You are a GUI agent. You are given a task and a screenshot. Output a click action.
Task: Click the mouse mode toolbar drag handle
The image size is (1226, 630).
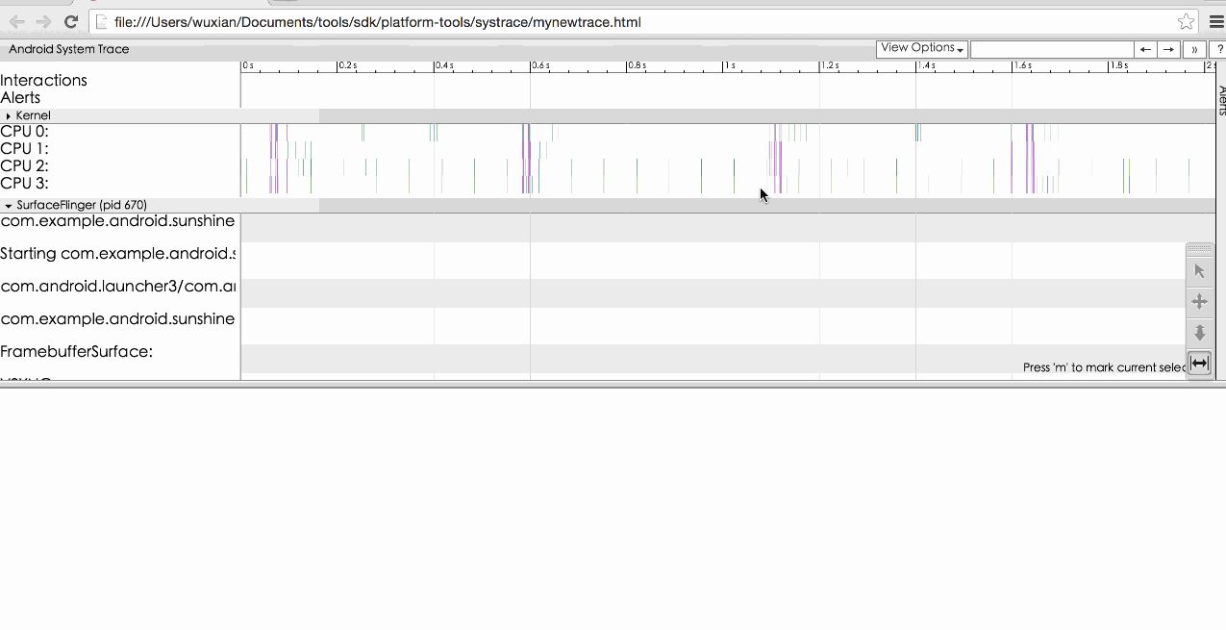click(1199, 249)
